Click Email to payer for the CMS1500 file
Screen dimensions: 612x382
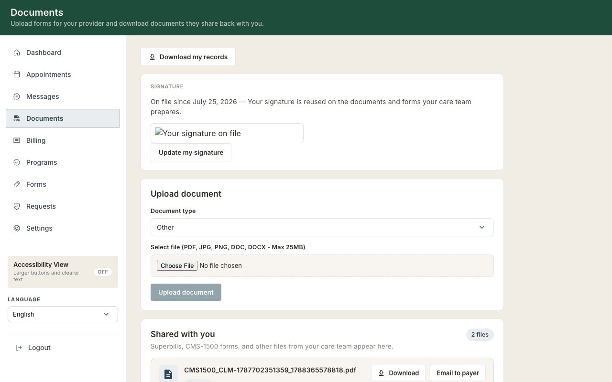click(x=458, y=373)
